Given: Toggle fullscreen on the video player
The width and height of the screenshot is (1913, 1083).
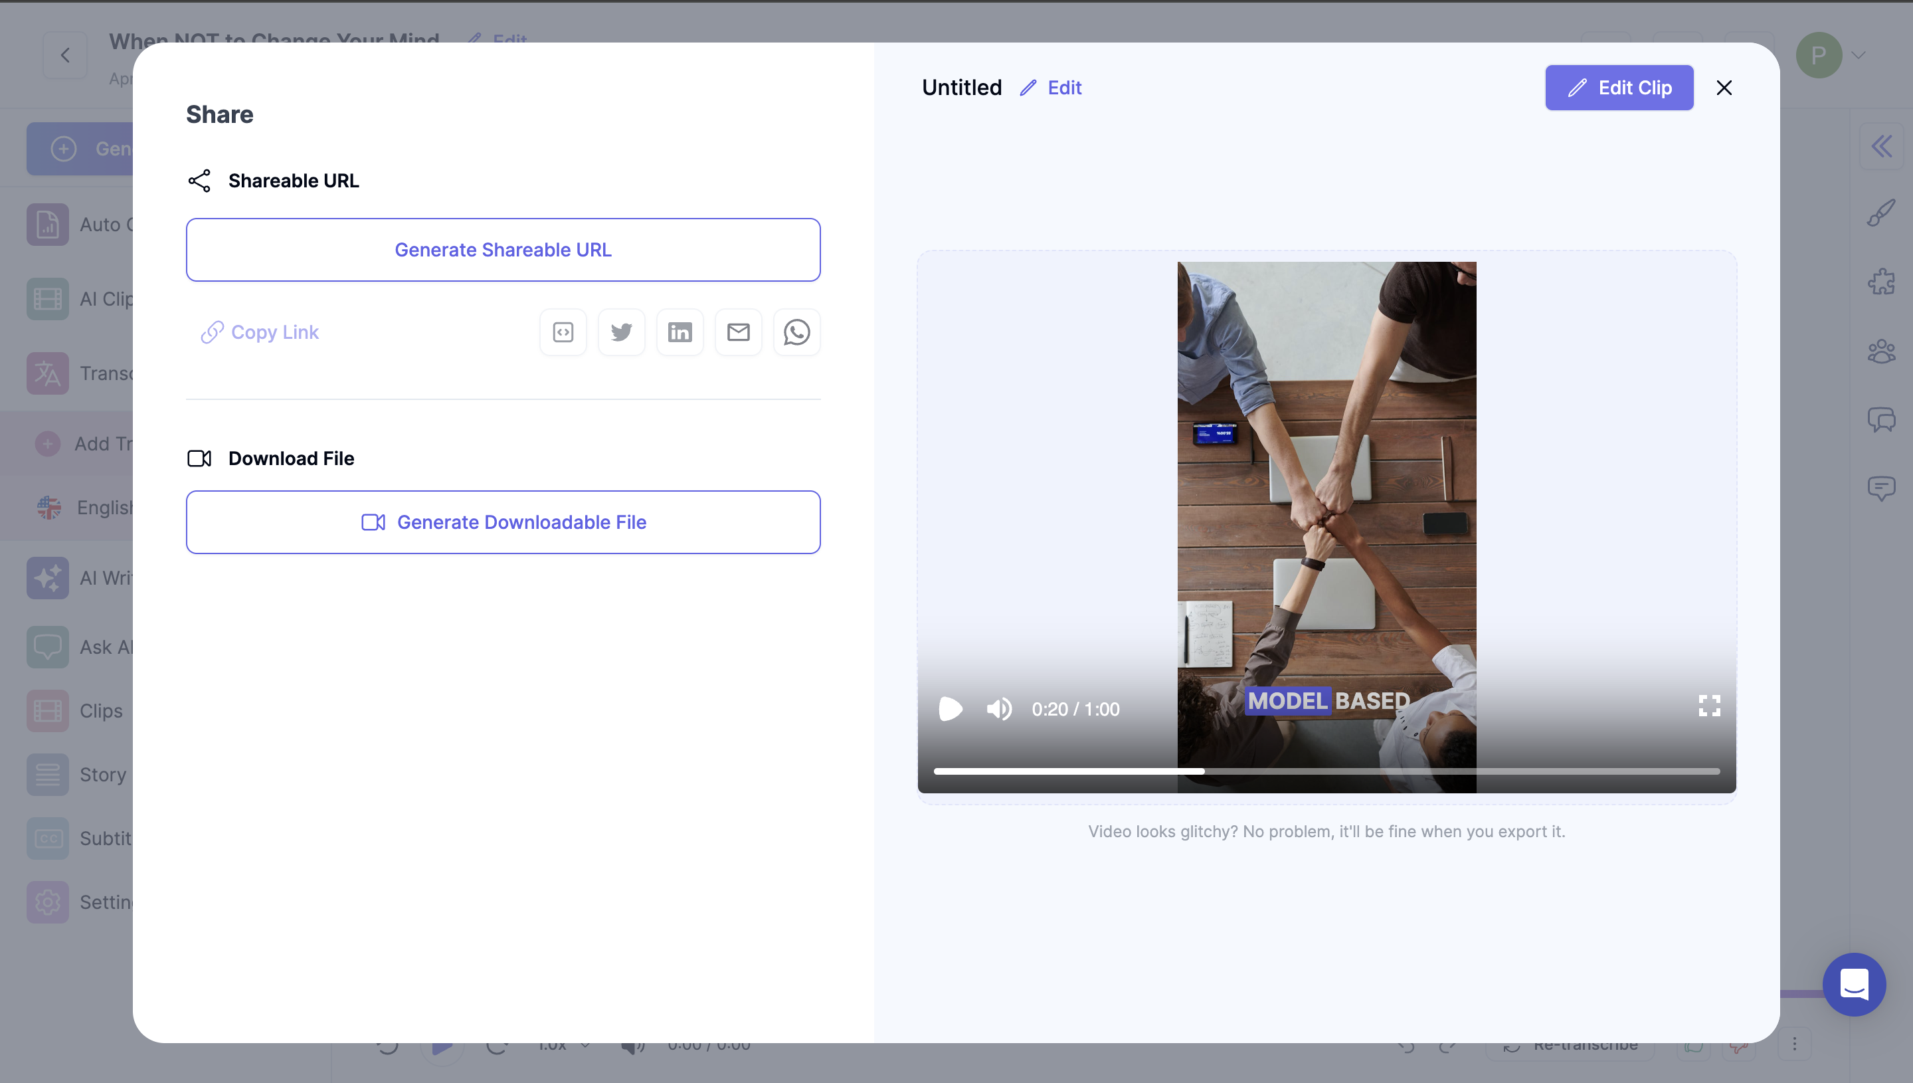Looking at the screenshot, I should pos(1708,706).
